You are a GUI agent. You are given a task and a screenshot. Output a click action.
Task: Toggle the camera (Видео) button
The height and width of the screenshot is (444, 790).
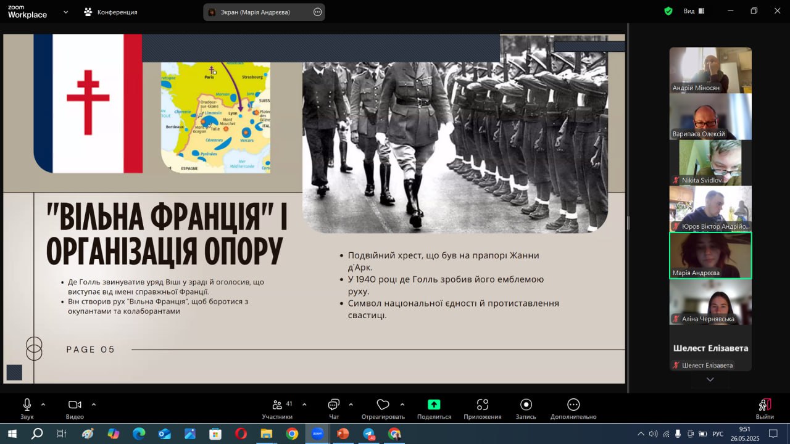pyautogui.click(x=75, y=409)
